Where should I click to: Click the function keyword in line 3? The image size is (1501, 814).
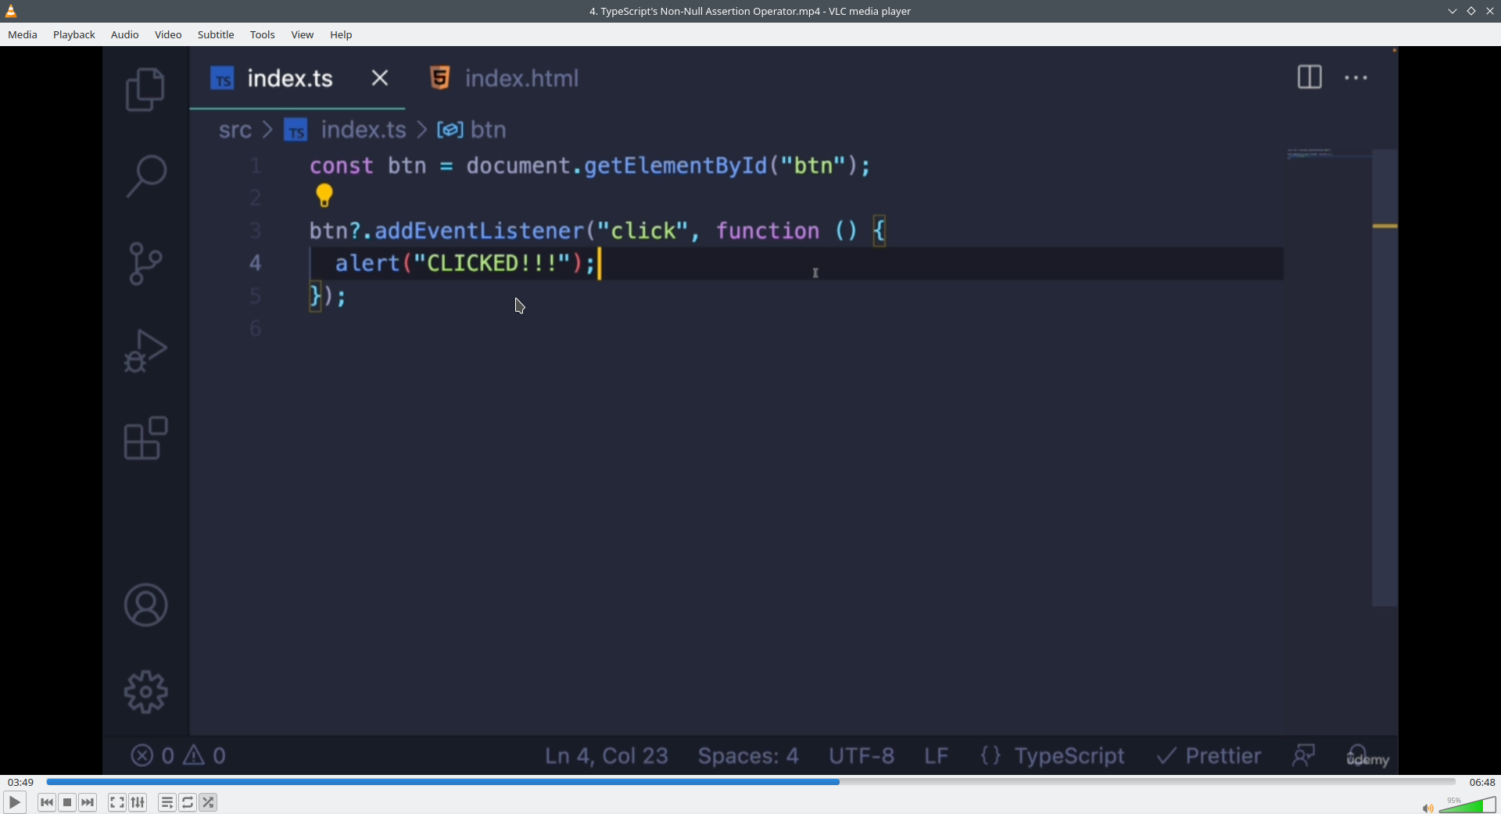pyautogui.click(x=768, y=231)
